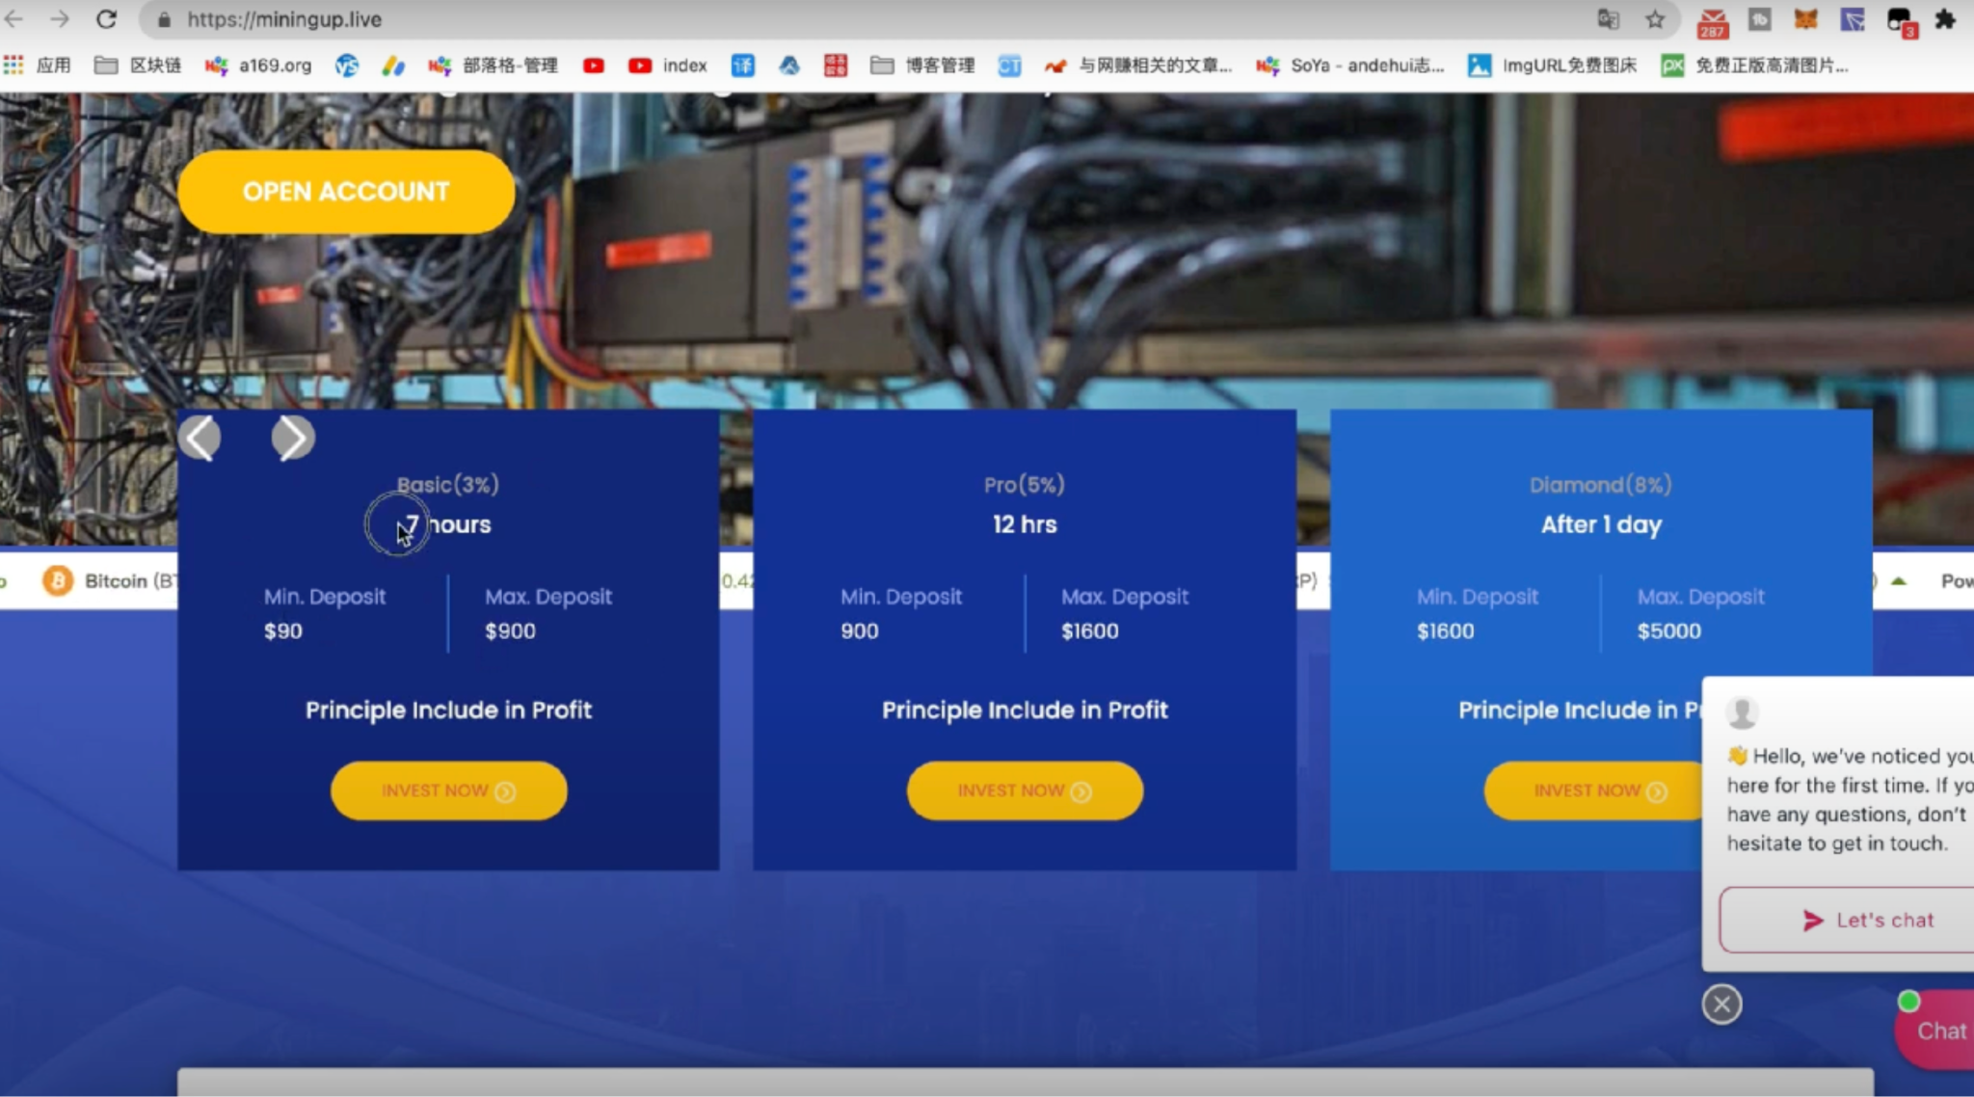Click the orange Bitcoin coin icon
Viewport: 1974px width, 1097px height.
[58, 580]
